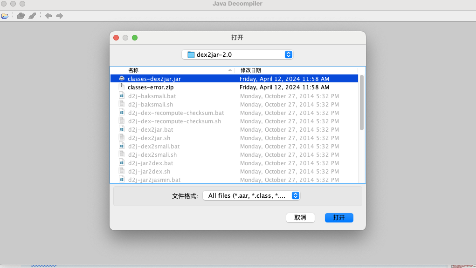
Task: Click the chevron arrows on the location selector
Action: 288,54
